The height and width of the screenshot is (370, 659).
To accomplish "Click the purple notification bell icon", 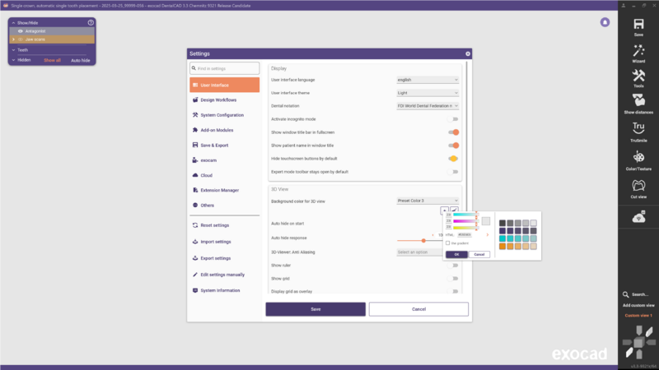I will 605,22.
